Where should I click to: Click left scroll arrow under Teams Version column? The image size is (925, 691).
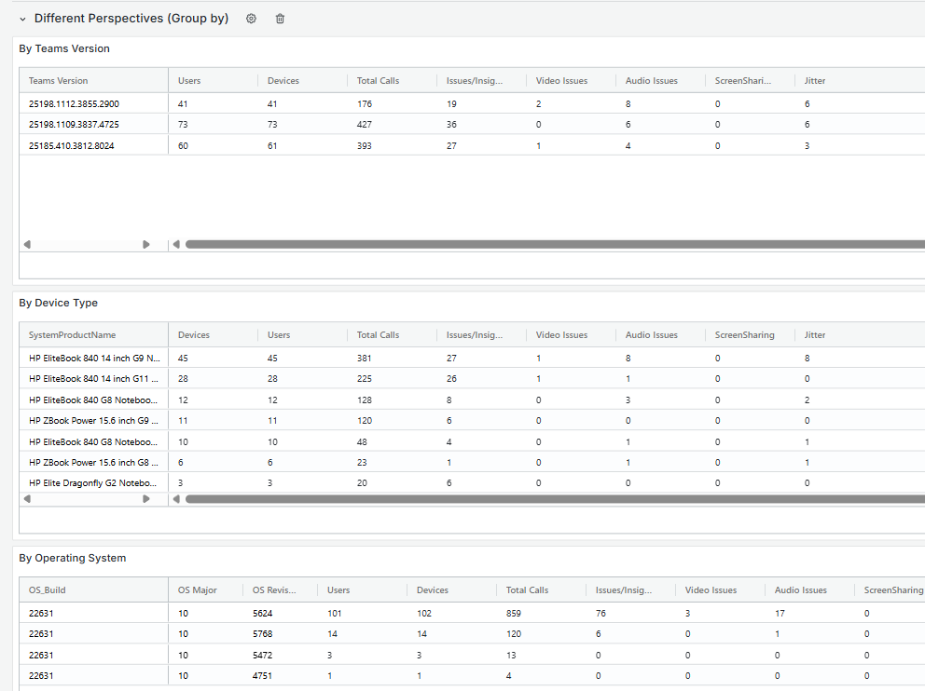tap(27, 245)
